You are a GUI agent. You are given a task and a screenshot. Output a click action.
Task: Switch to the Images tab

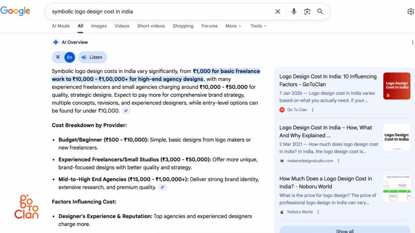[x=98, y=26]
